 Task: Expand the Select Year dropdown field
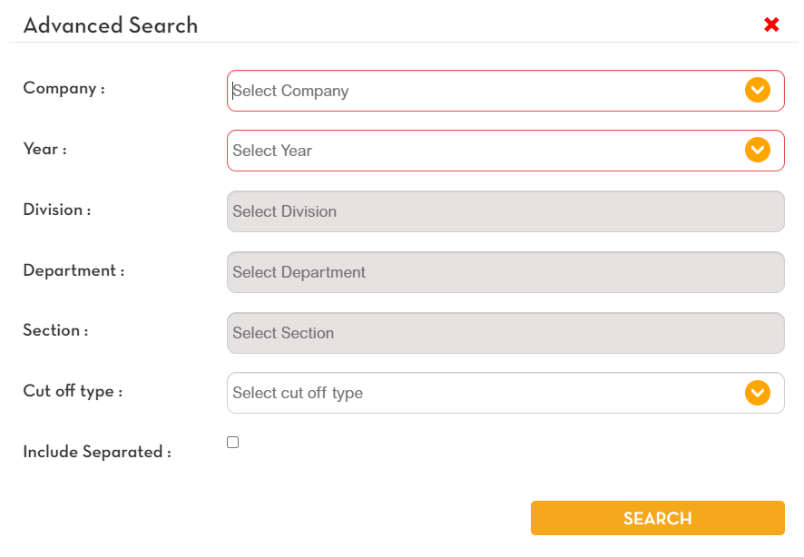pyautogui.click(x=481, y=151)
